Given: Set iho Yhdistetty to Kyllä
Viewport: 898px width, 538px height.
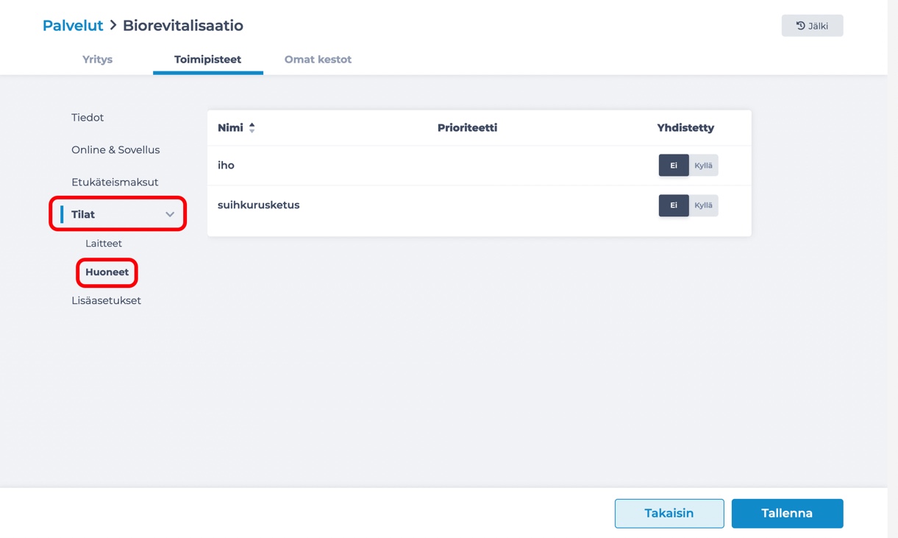Looking at the screenshot, I should pos(703,166).
